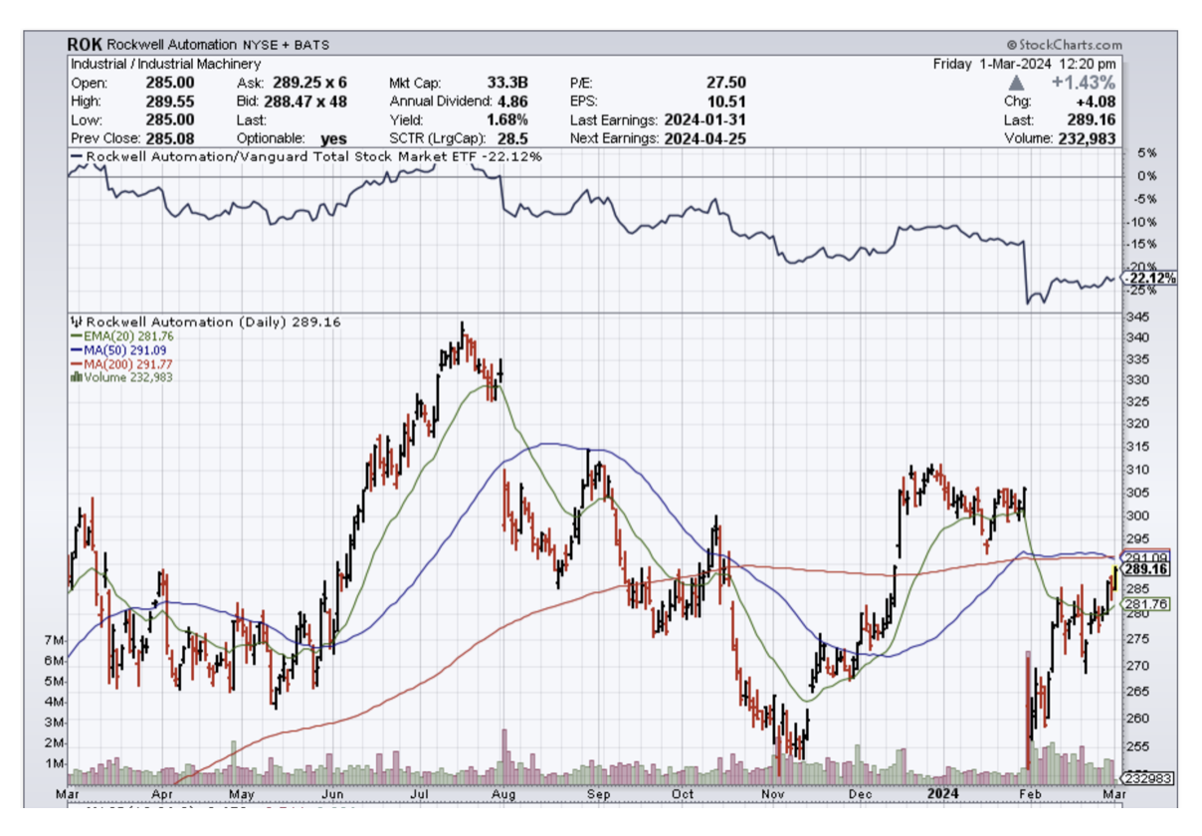
Task: Click the blue MA(50) line marker in legend
Action: pos(77,350)
